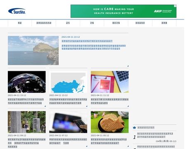Click the crown ranking icon in sidebar
Image resolution: width=186 pixels, height=149 pixels.
(134, 127)
